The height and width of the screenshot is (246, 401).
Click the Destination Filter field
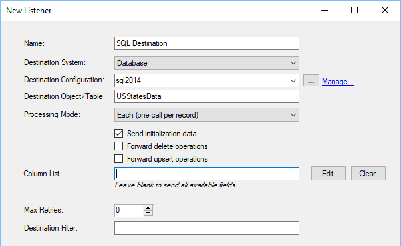click(207, 228)
